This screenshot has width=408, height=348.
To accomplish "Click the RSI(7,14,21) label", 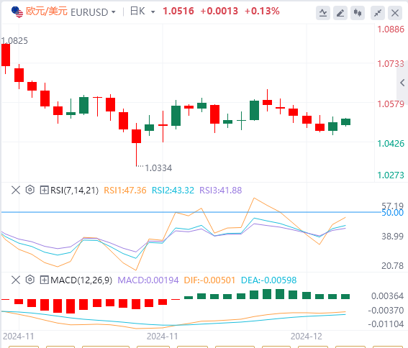I will pyautogui.click(x=74, y=190).
